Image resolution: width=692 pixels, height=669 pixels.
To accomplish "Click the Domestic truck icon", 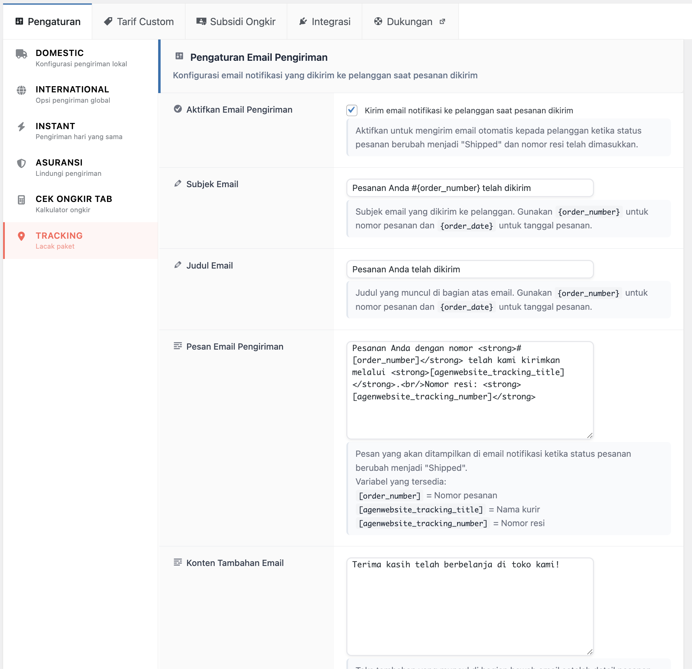I will click(x=21, y=54).
